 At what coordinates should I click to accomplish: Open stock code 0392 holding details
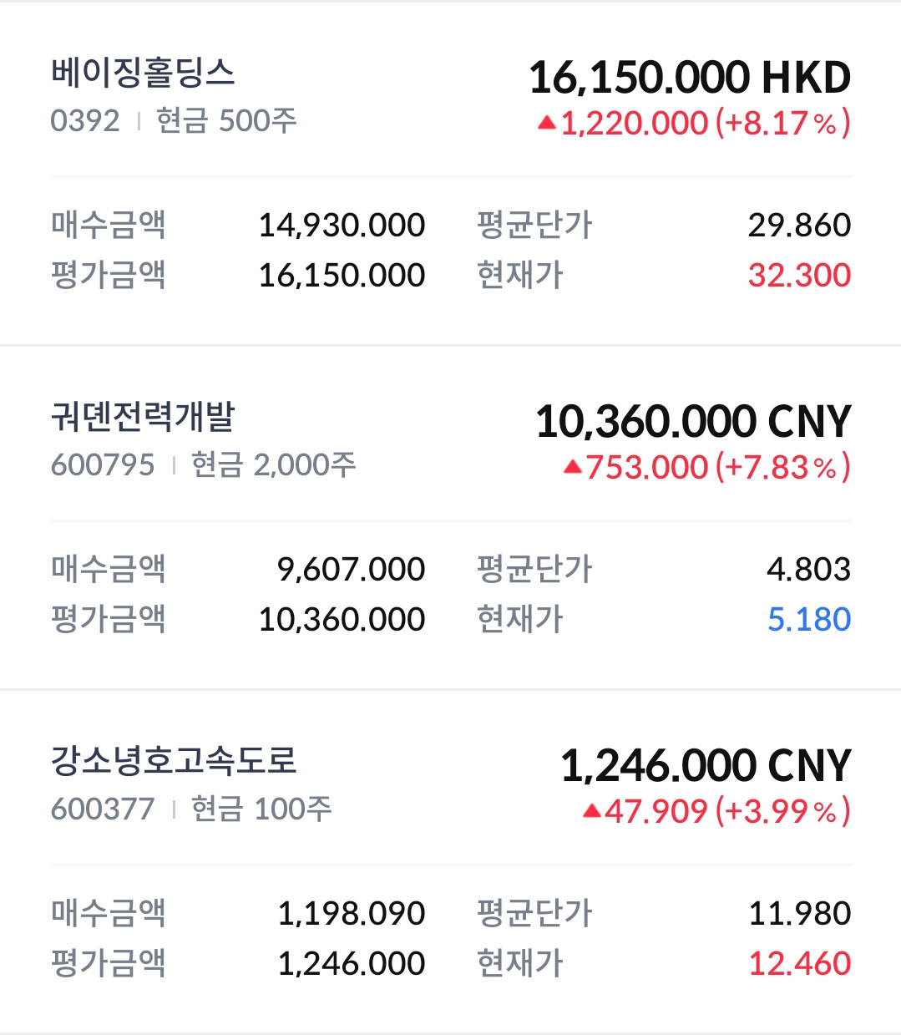click(x=85, y=120)
